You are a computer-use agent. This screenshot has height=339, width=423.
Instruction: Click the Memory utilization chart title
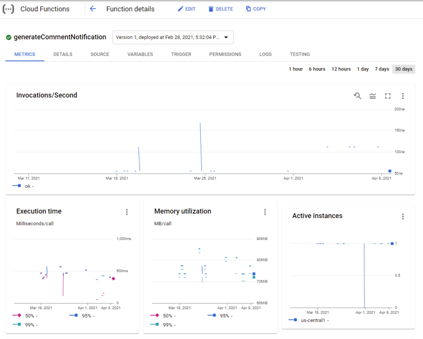(x=183, y=212)
